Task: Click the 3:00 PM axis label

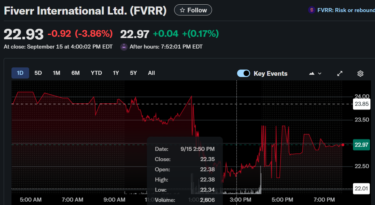Action: [x=240, y=200]
